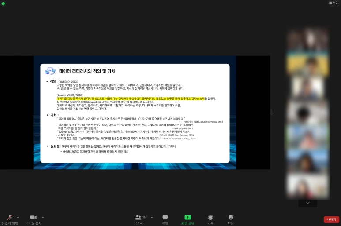
Task: Unmute microphone with 음소거 해제
Action: (x=10, y=219)
